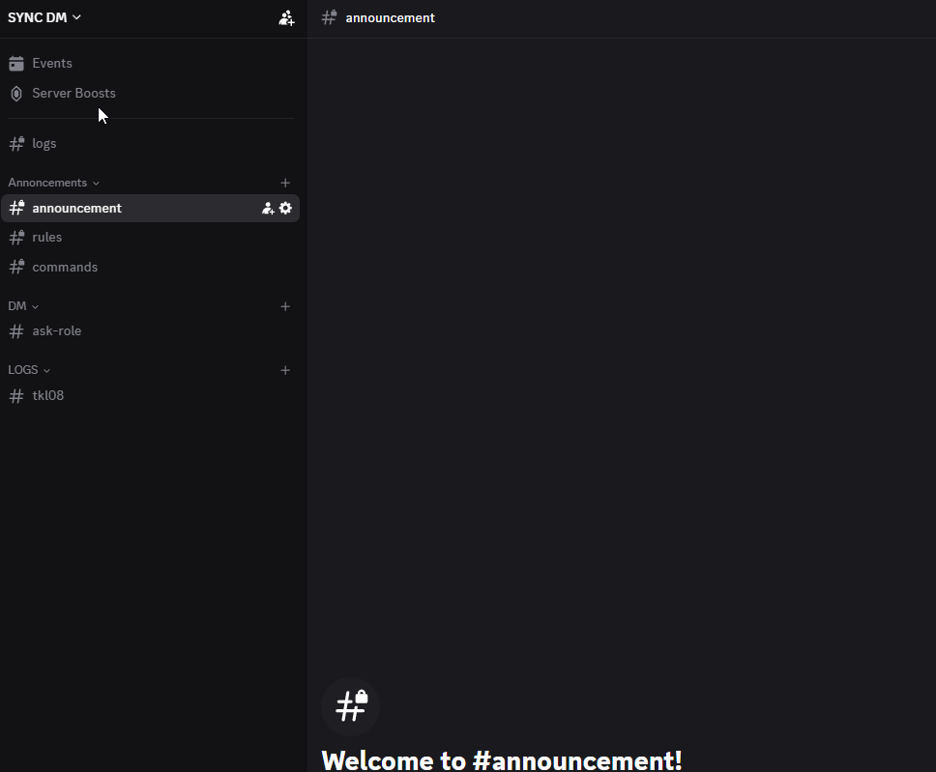Open the Events calendar
Image resolution: width=936 pixels, height=772 pixels.
tap(52, 63)
